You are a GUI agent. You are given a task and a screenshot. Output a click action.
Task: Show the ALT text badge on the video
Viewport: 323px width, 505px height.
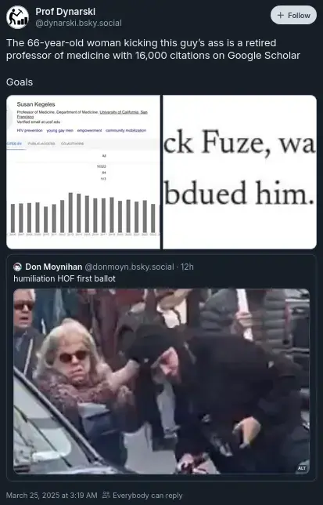(302, 468)
